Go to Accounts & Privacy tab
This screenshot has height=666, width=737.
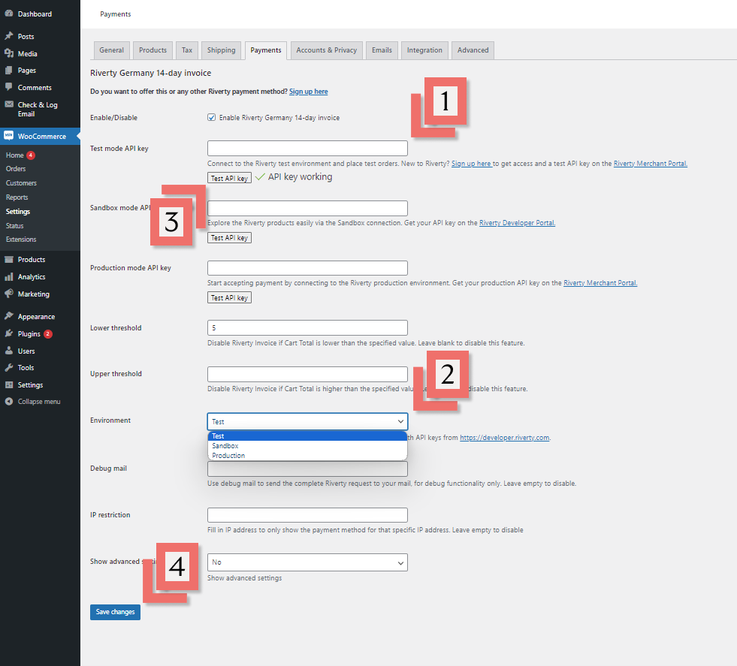[x=326, y=50]
